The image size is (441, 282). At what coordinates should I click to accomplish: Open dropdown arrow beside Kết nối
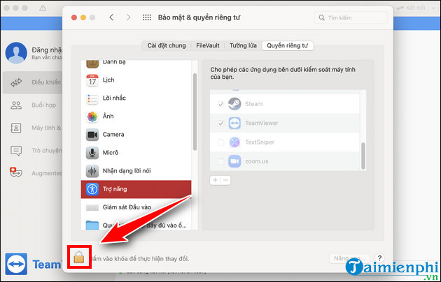click(x=433, y=8)
